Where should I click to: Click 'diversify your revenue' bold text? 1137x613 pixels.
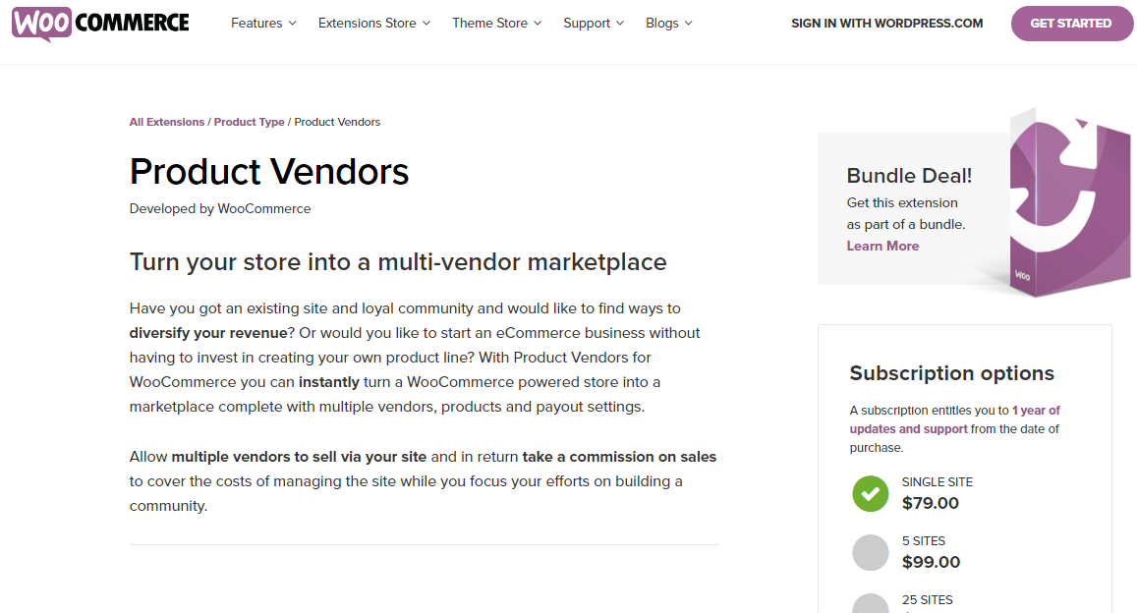pyautogui.click(x=209, y=333)
